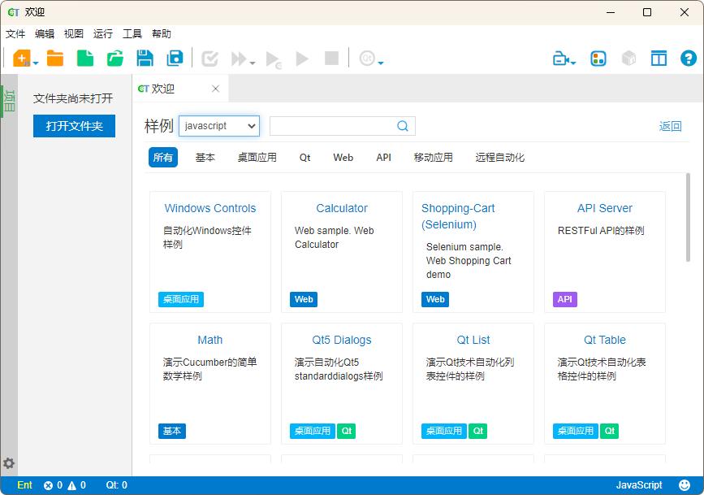
Task: Expand the arrow beside the new project icon
Action: coord(36,63)
